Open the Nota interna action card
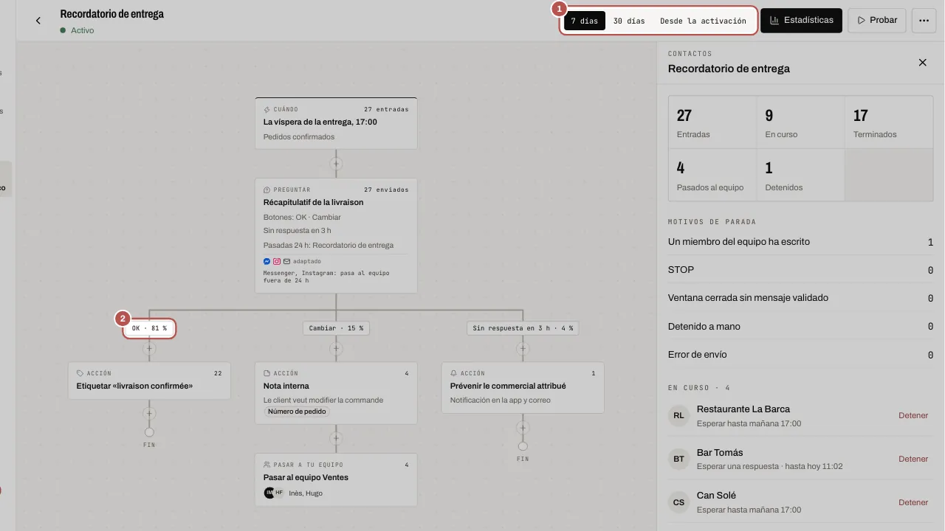Image resolution: width=945 pixels, height=531 pixels. [336, 393]
